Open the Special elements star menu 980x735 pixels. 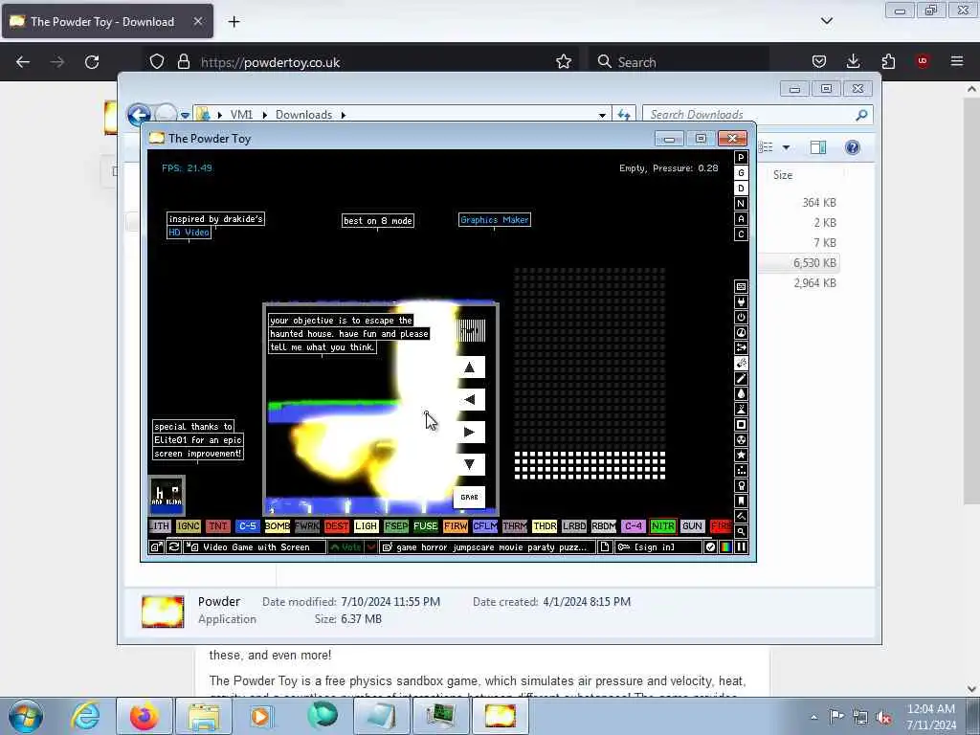741,455
